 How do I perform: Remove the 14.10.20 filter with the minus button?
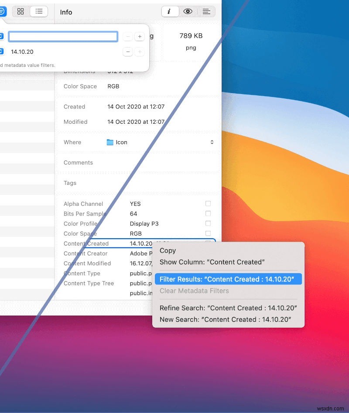(127, 52)
